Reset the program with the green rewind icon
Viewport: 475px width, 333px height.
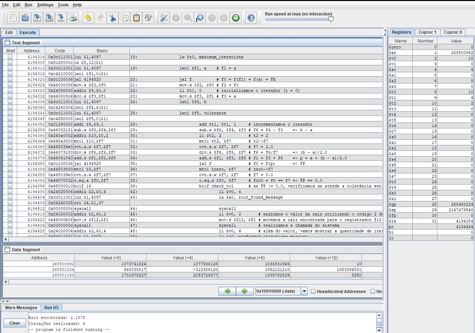(236, 18)
